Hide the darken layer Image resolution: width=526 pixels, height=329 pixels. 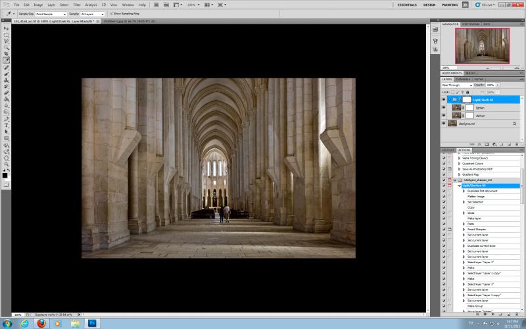coord(444,116)
